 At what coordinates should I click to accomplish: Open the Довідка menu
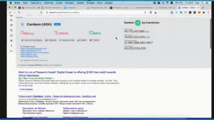tap(109, 3)
